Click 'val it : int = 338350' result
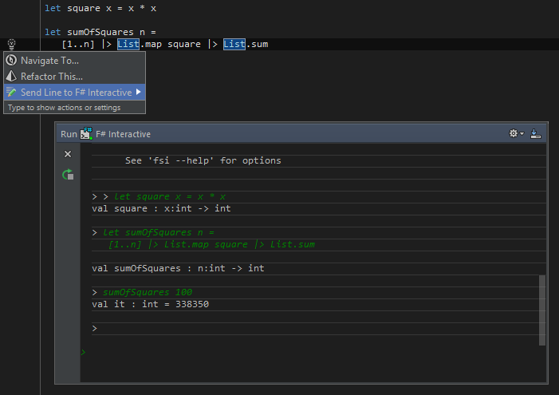Viewport: 559px width, 395px height. pos(151,304)
